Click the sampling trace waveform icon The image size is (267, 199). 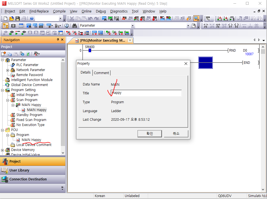[x=232, y=18]
